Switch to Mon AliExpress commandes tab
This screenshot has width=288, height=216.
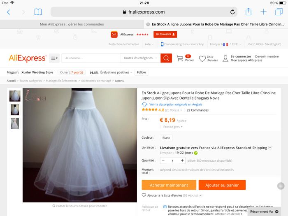[x=72, y=24]
